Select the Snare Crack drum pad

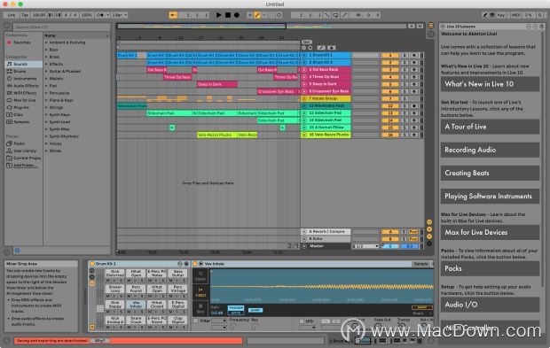136,320
